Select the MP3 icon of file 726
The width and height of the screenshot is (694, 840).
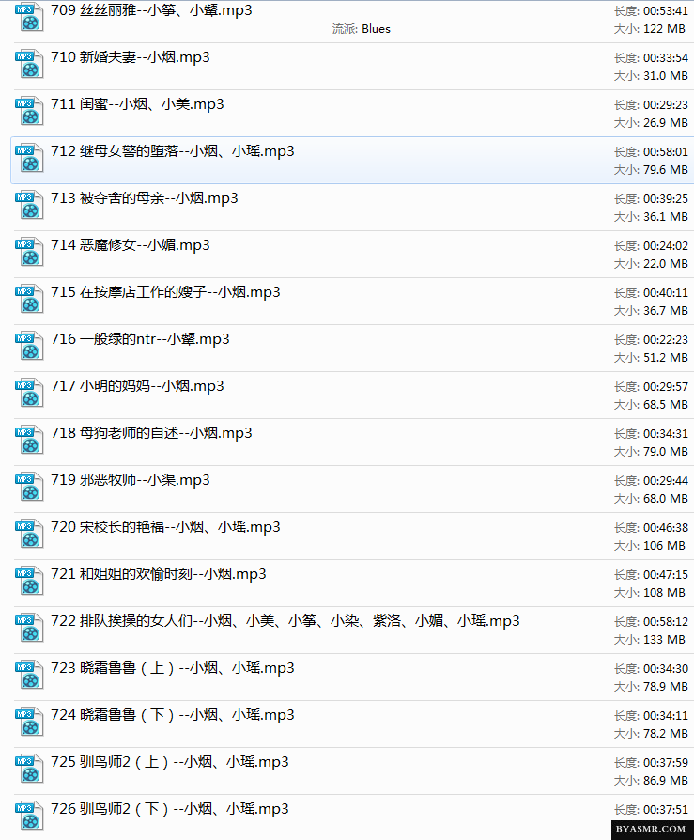(x=29, y=817)
